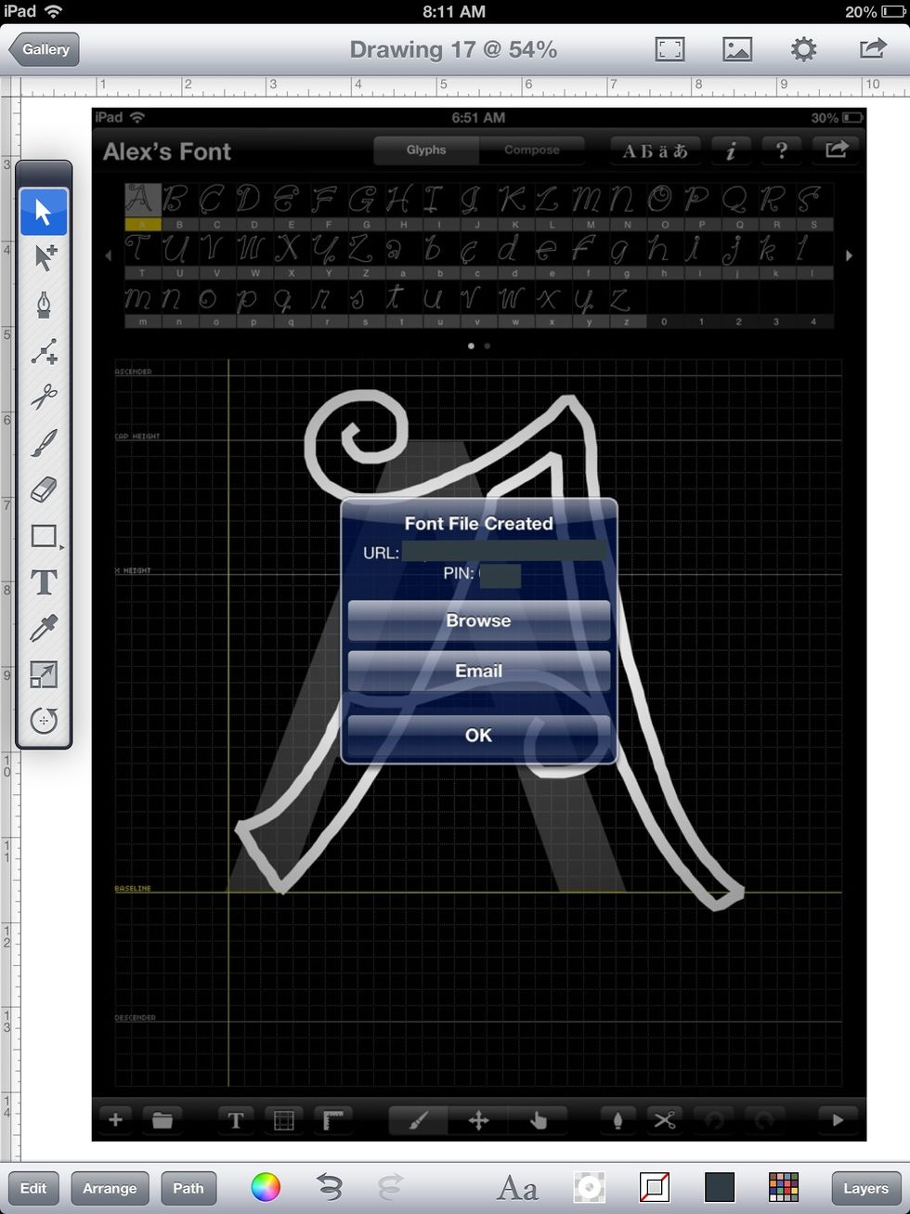Open the settings gear menu
The image size is (910, 1214).
click(x=803, y=49)
